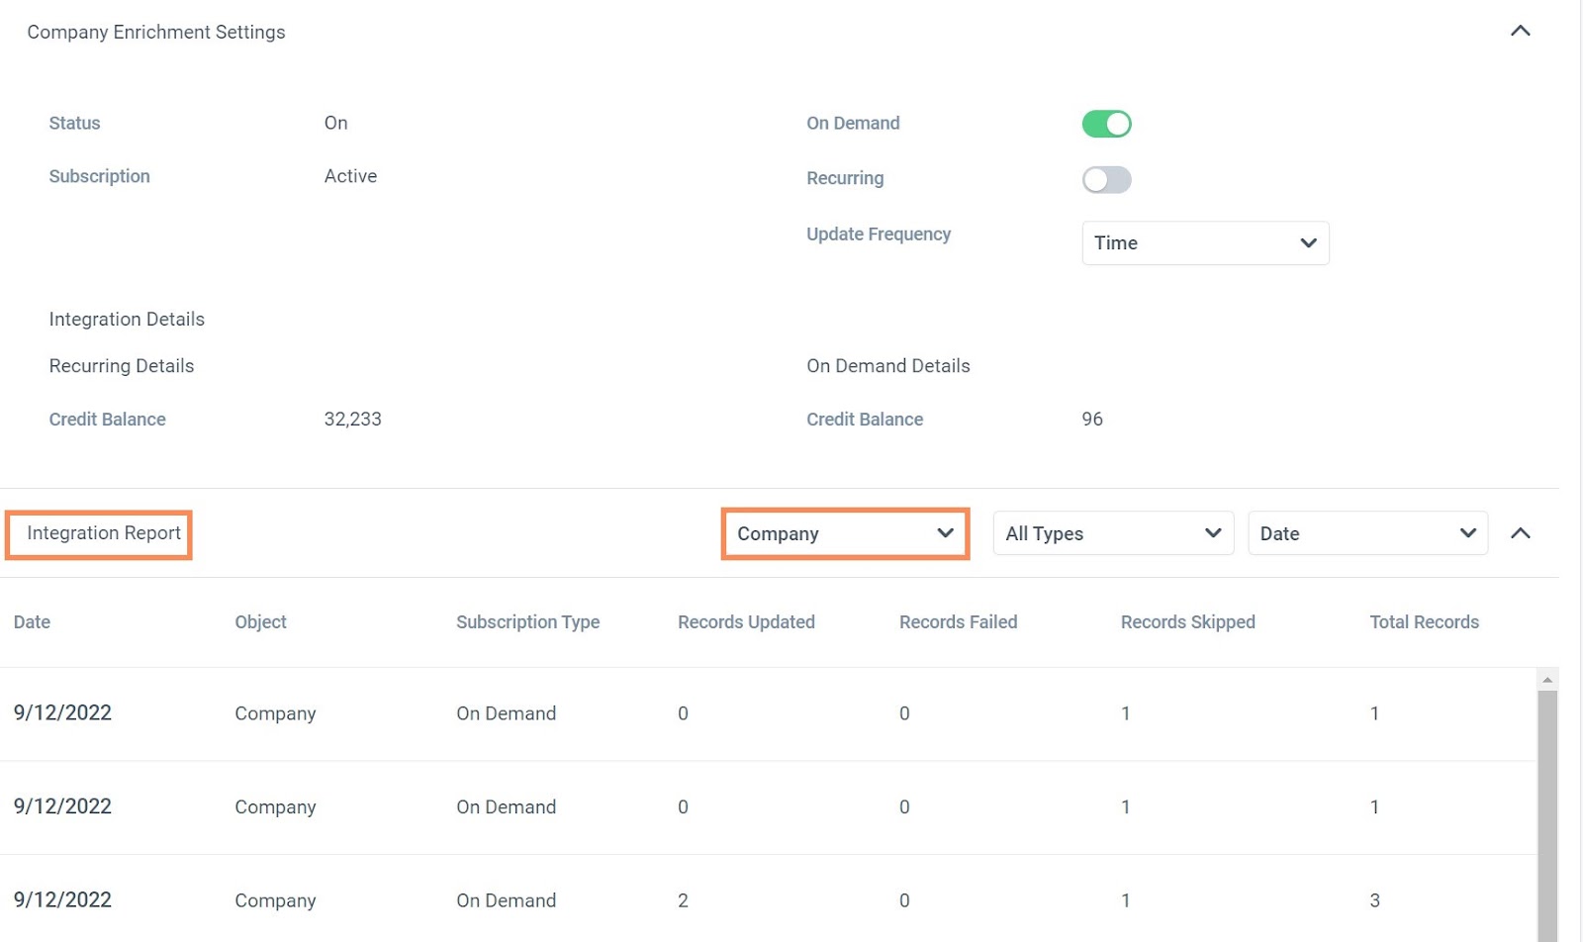1583x942 pixels.
Task: Click the On Demand Details heading
Action: click(x=887, y=366)
